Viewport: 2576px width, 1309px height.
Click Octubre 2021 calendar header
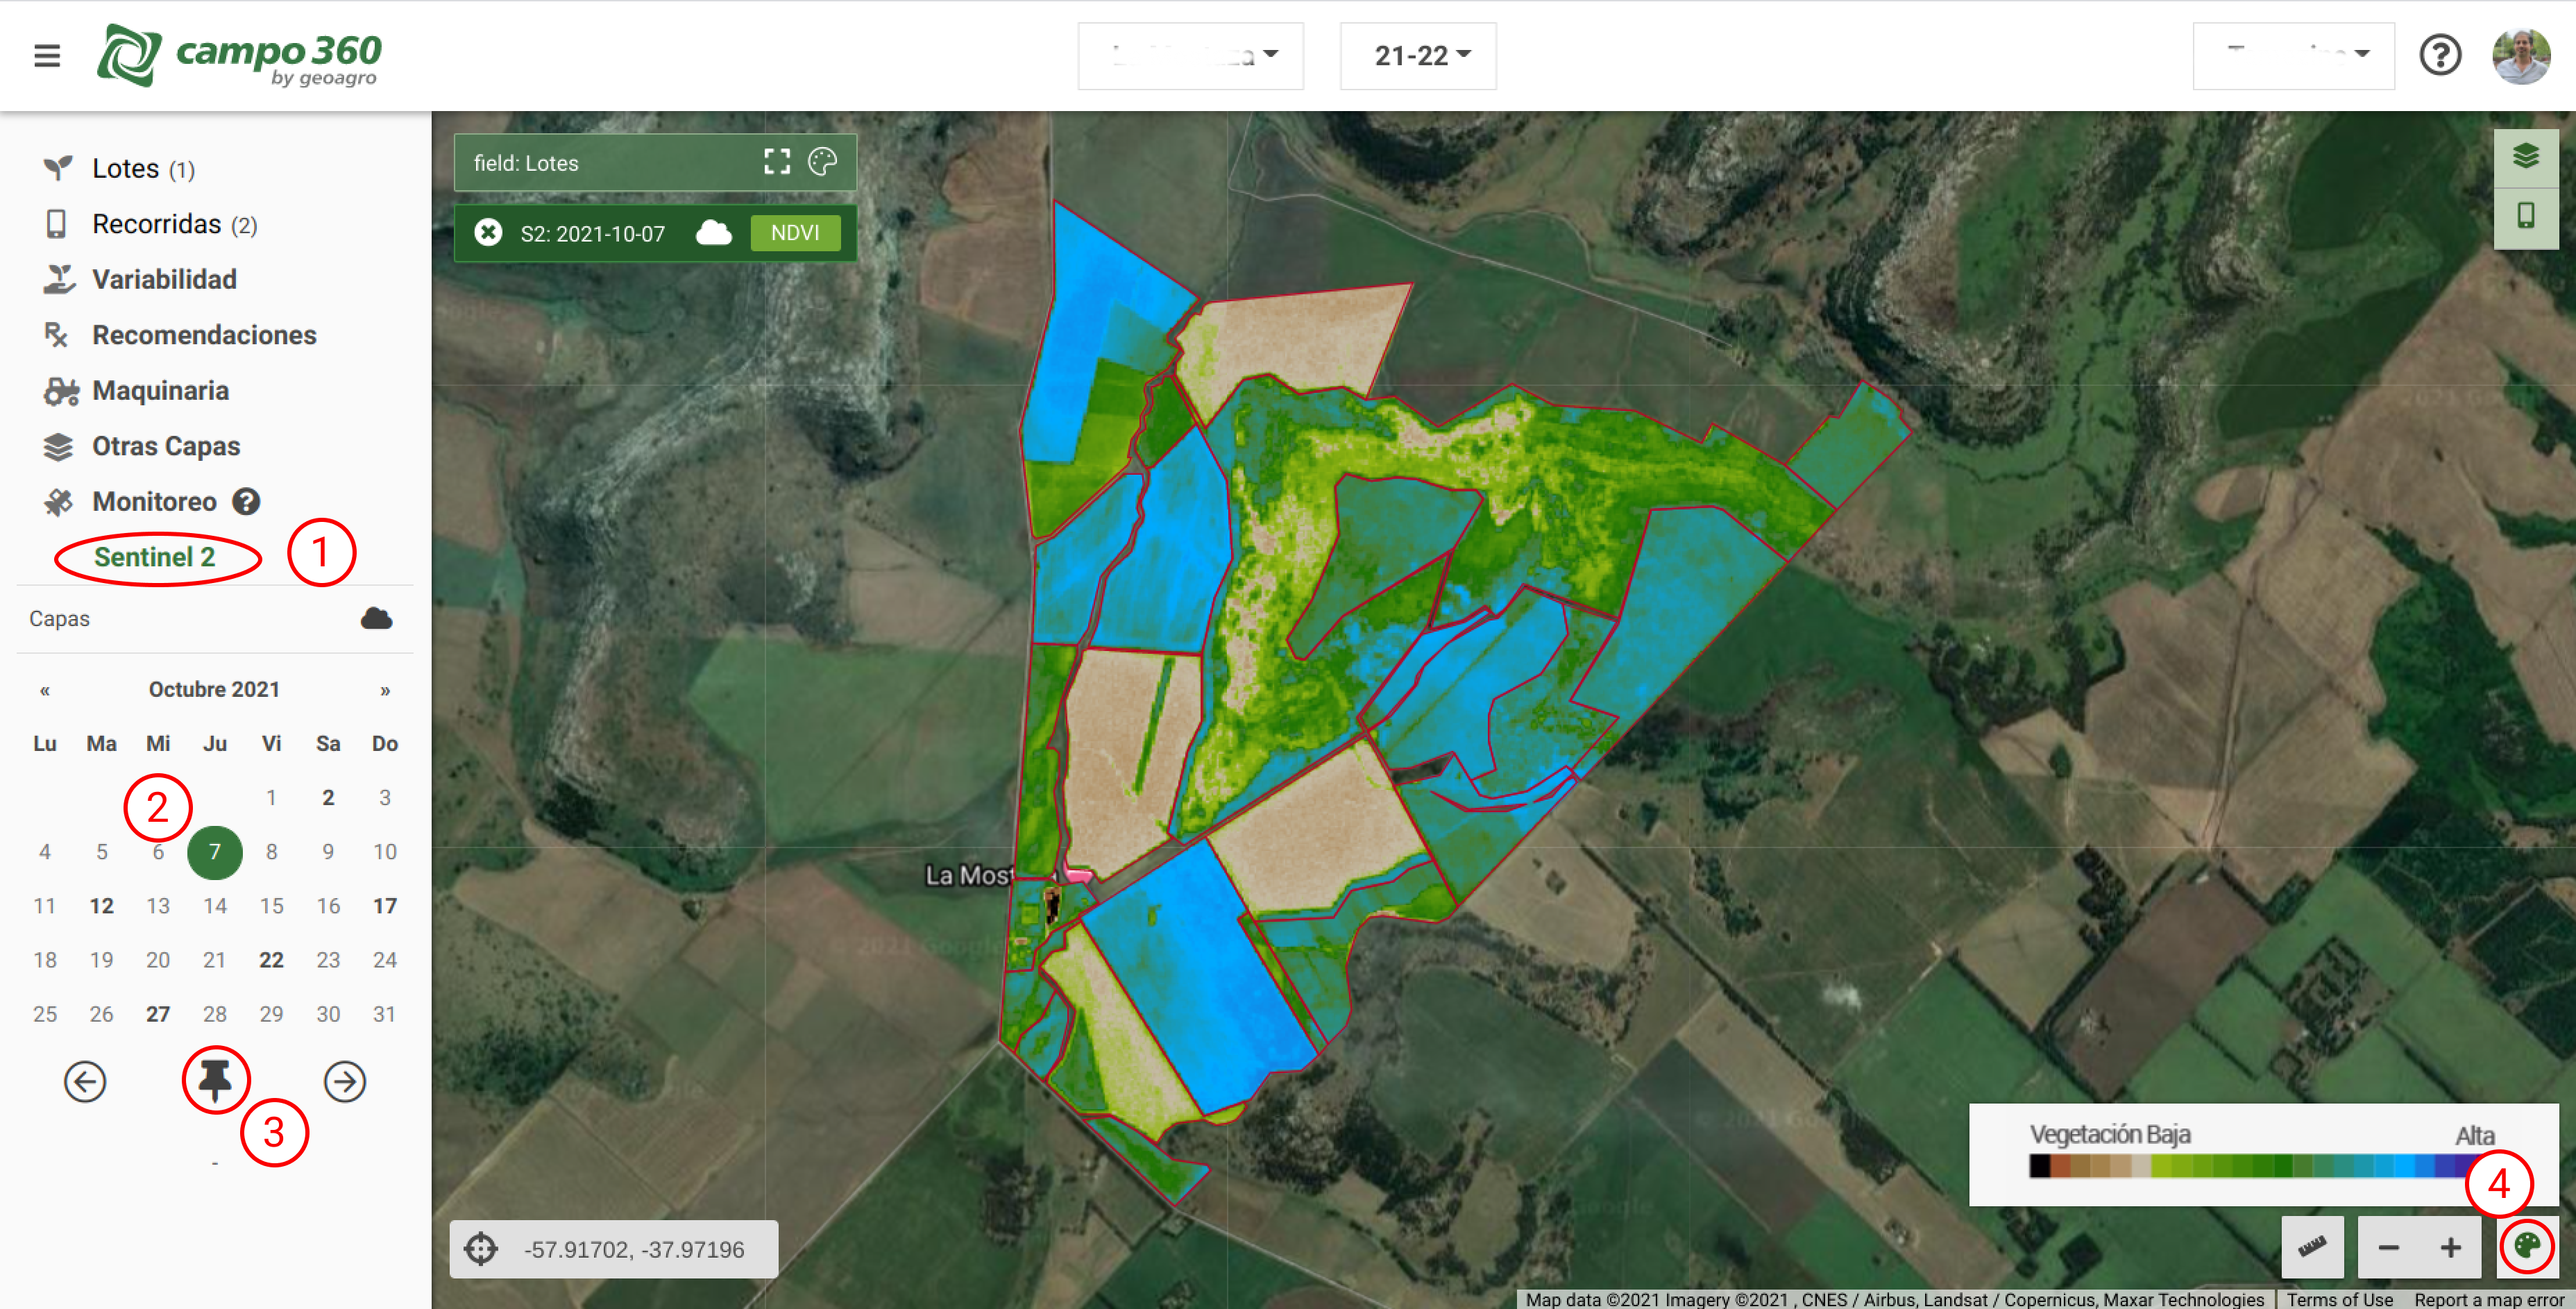tap(214, 690)
